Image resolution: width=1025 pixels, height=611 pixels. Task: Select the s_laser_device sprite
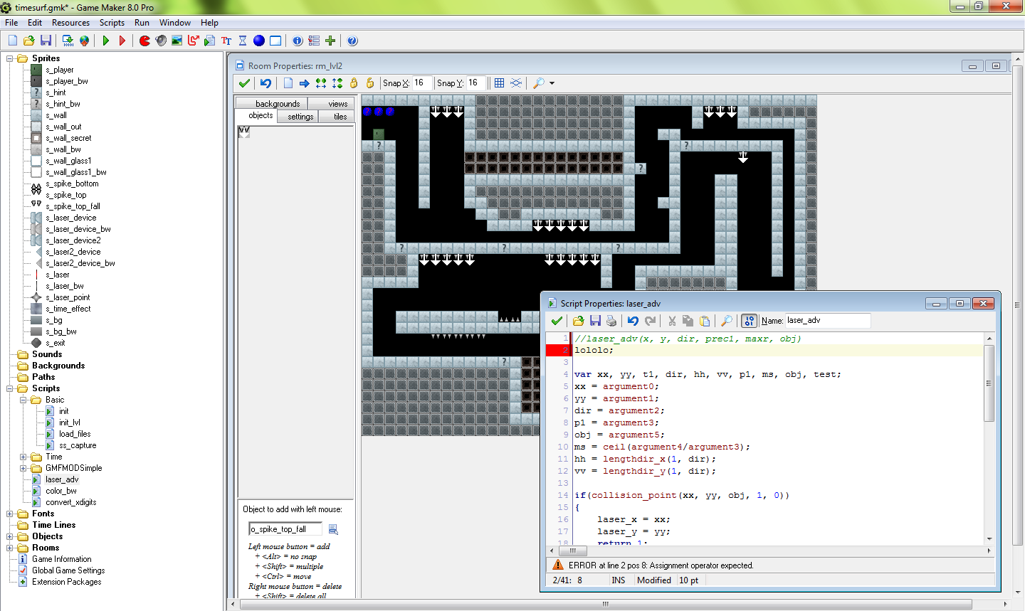71,218
